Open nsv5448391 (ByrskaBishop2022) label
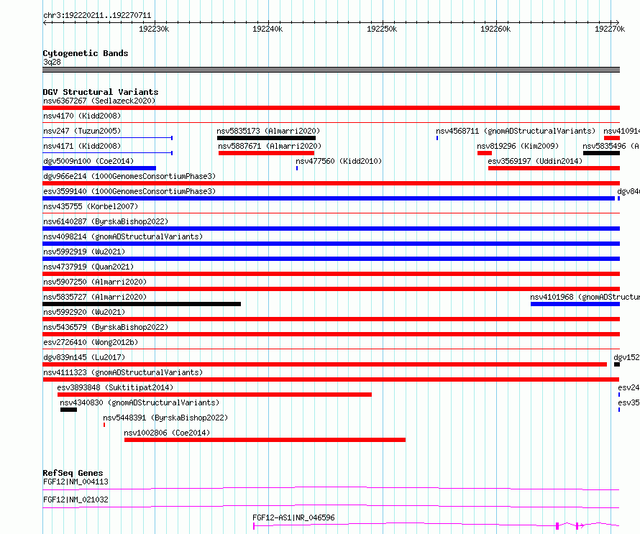 [x=165, y=418]
